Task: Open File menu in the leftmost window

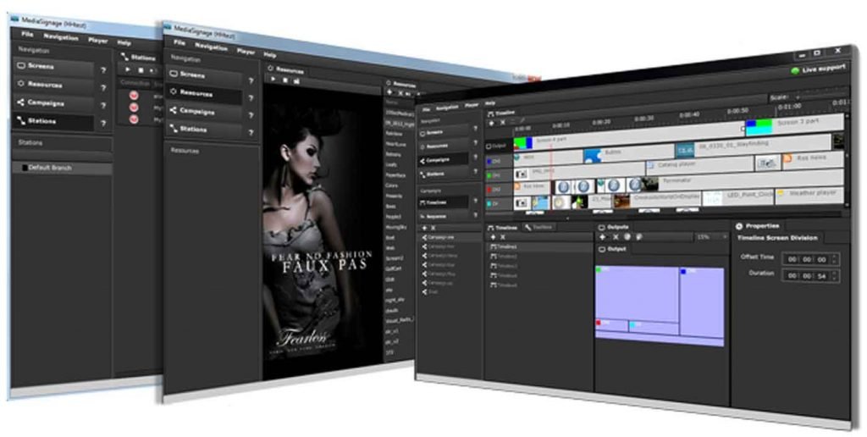Action: coord(27,34)
